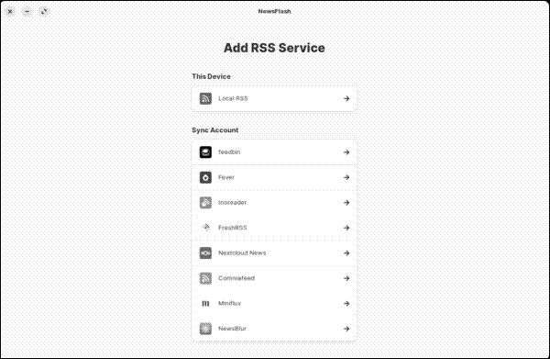Click the NewsBlur service icon
Screen dimensions: 550x359
(x=205, y=329)
